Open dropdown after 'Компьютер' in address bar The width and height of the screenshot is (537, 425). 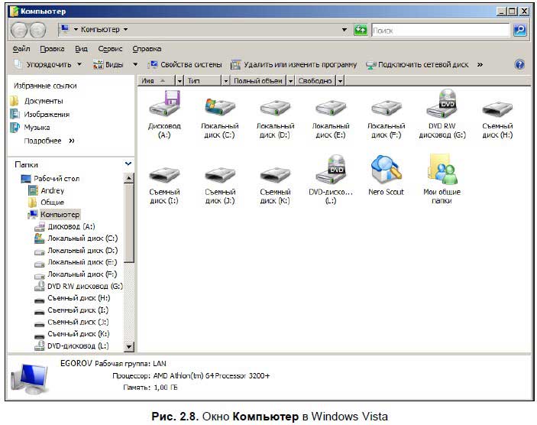tap(126, 30)
